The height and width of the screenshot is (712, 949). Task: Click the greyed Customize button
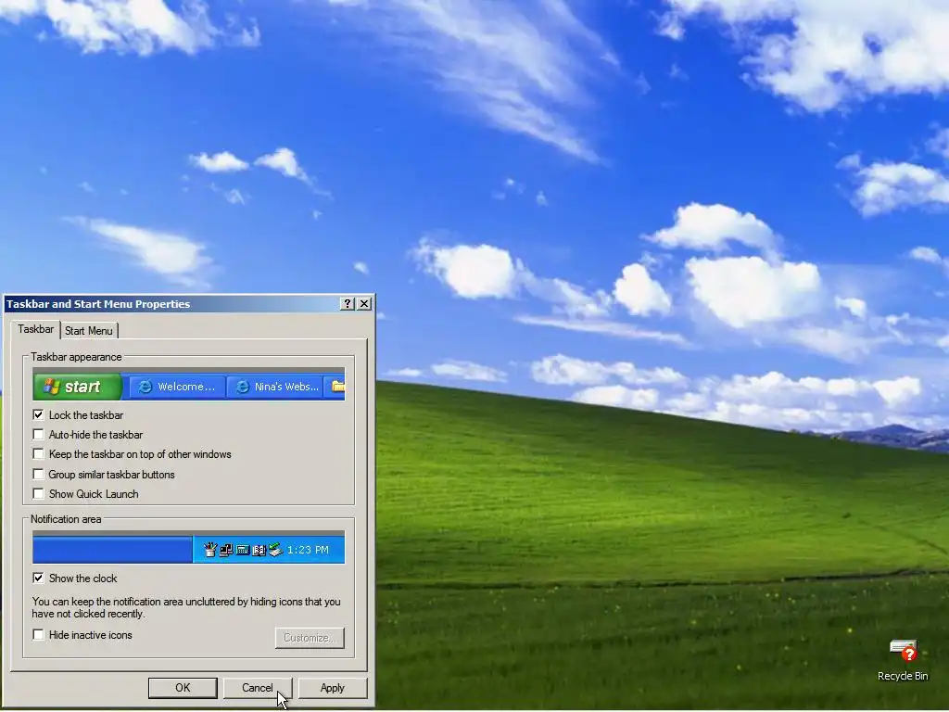tap(310, 638)
